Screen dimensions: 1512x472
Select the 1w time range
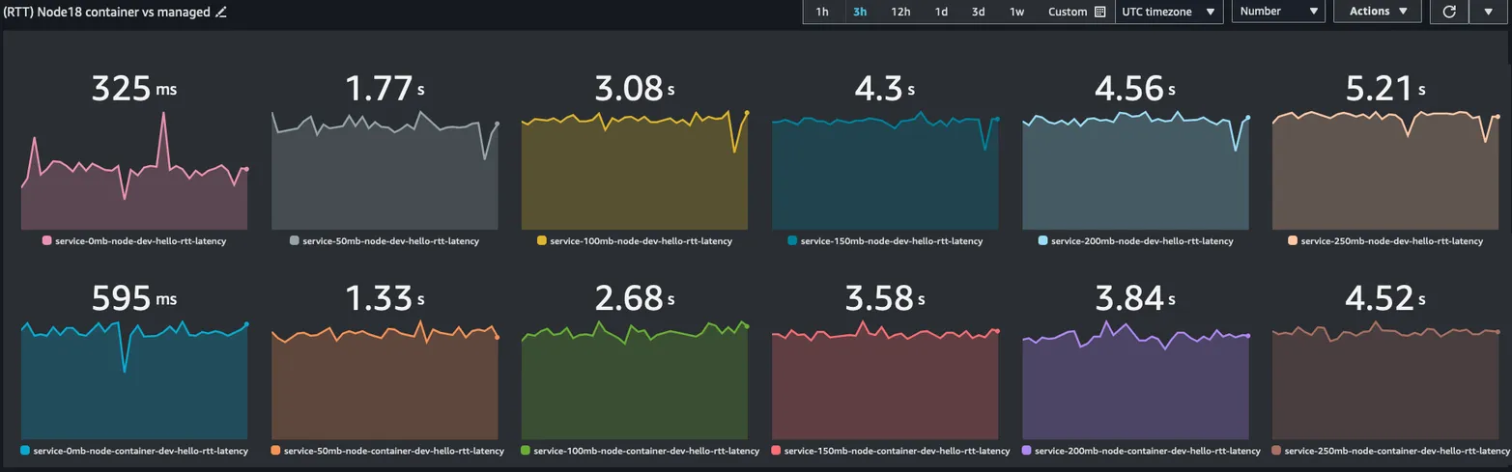click(x=1016, y=12)
